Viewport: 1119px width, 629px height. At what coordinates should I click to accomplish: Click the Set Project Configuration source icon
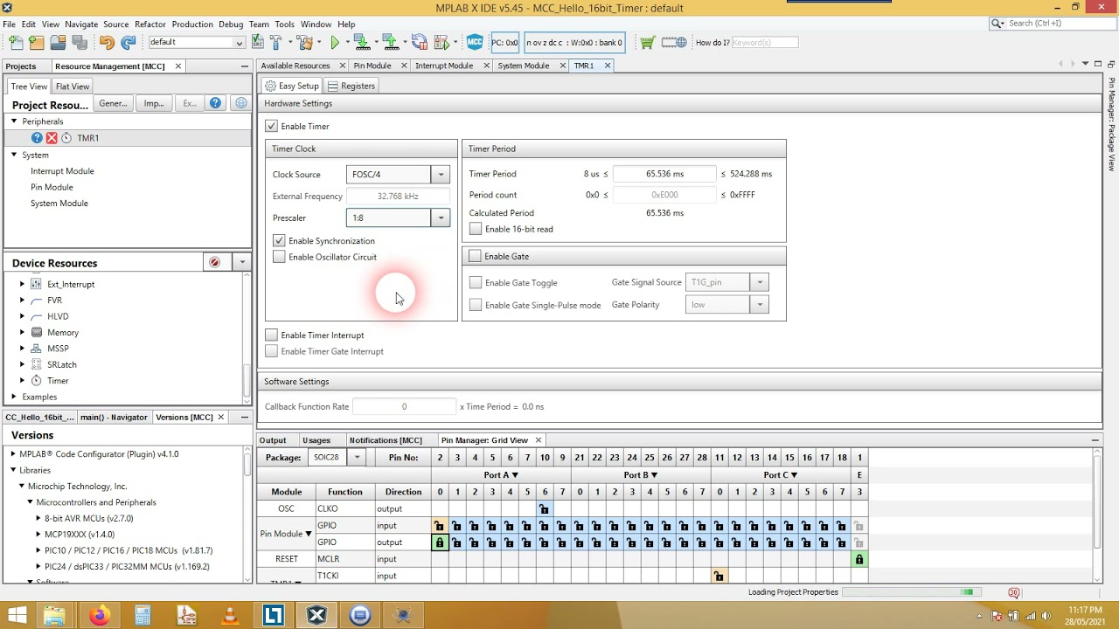[x=258, y=42]
